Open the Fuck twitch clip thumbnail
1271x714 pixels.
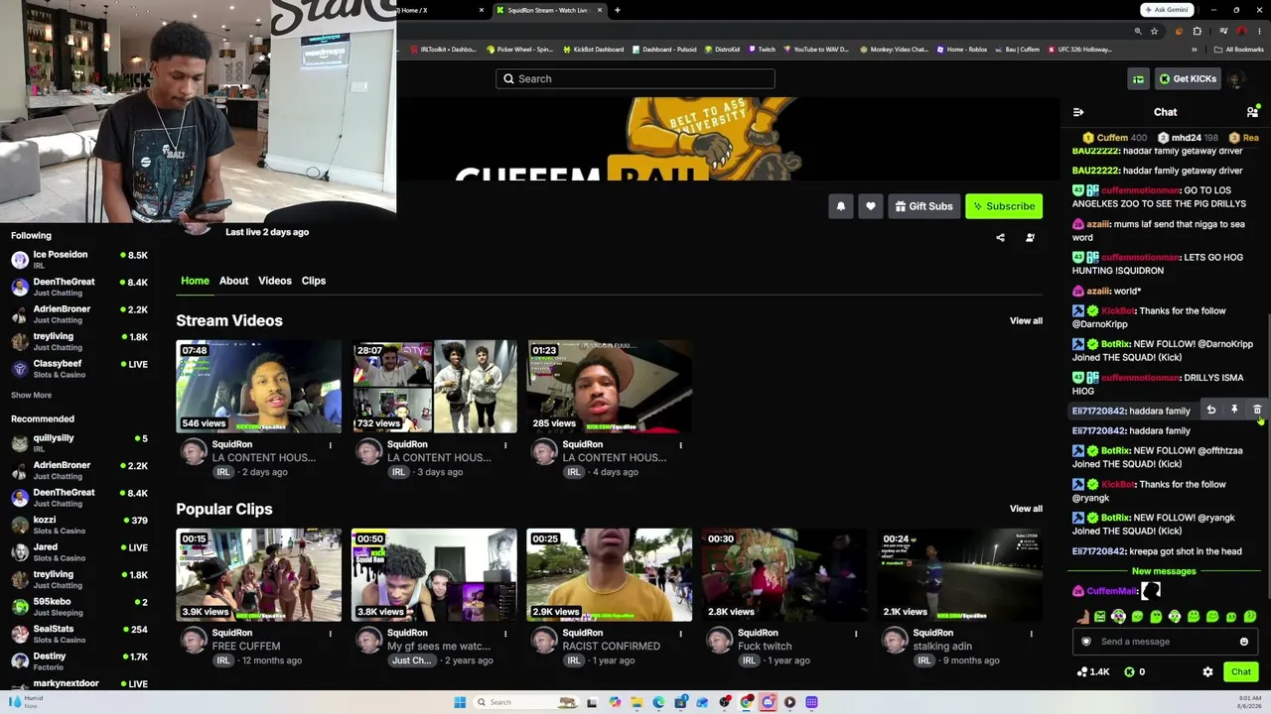coord(784,575)
